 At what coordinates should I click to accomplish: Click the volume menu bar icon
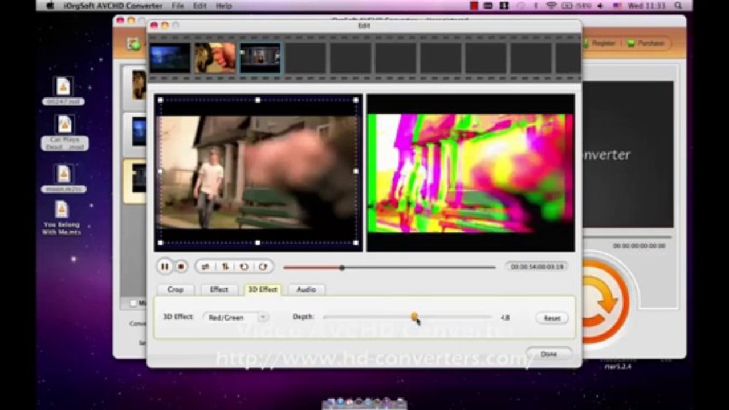(600, 6)
